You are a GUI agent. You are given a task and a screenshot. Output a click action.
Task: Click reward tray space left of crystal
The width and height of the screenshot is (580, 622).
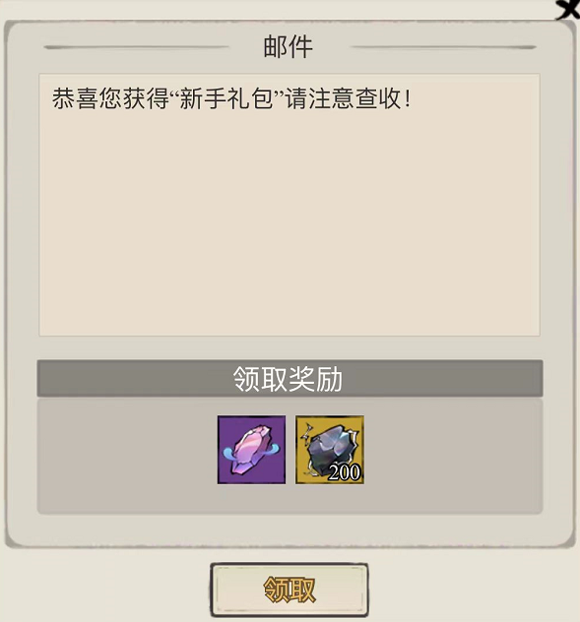click(x=127, y=457)
